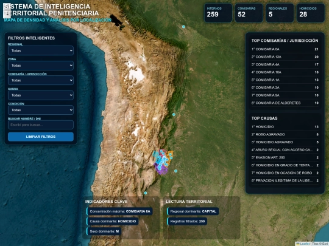Click the Indicadores Clave heading
This screenshot has height=246, width=329.
106,202
